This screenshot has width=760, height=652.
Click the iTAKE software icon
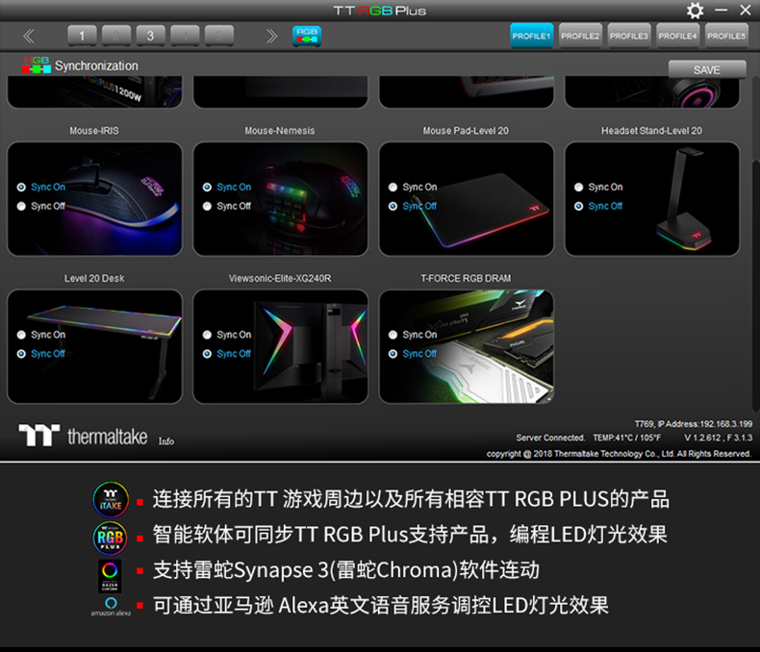pos(111,499)
